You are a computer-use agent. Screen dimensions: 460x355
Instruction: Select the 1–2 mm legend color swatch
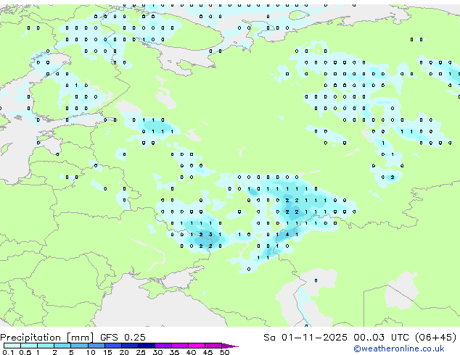(46, 346)
